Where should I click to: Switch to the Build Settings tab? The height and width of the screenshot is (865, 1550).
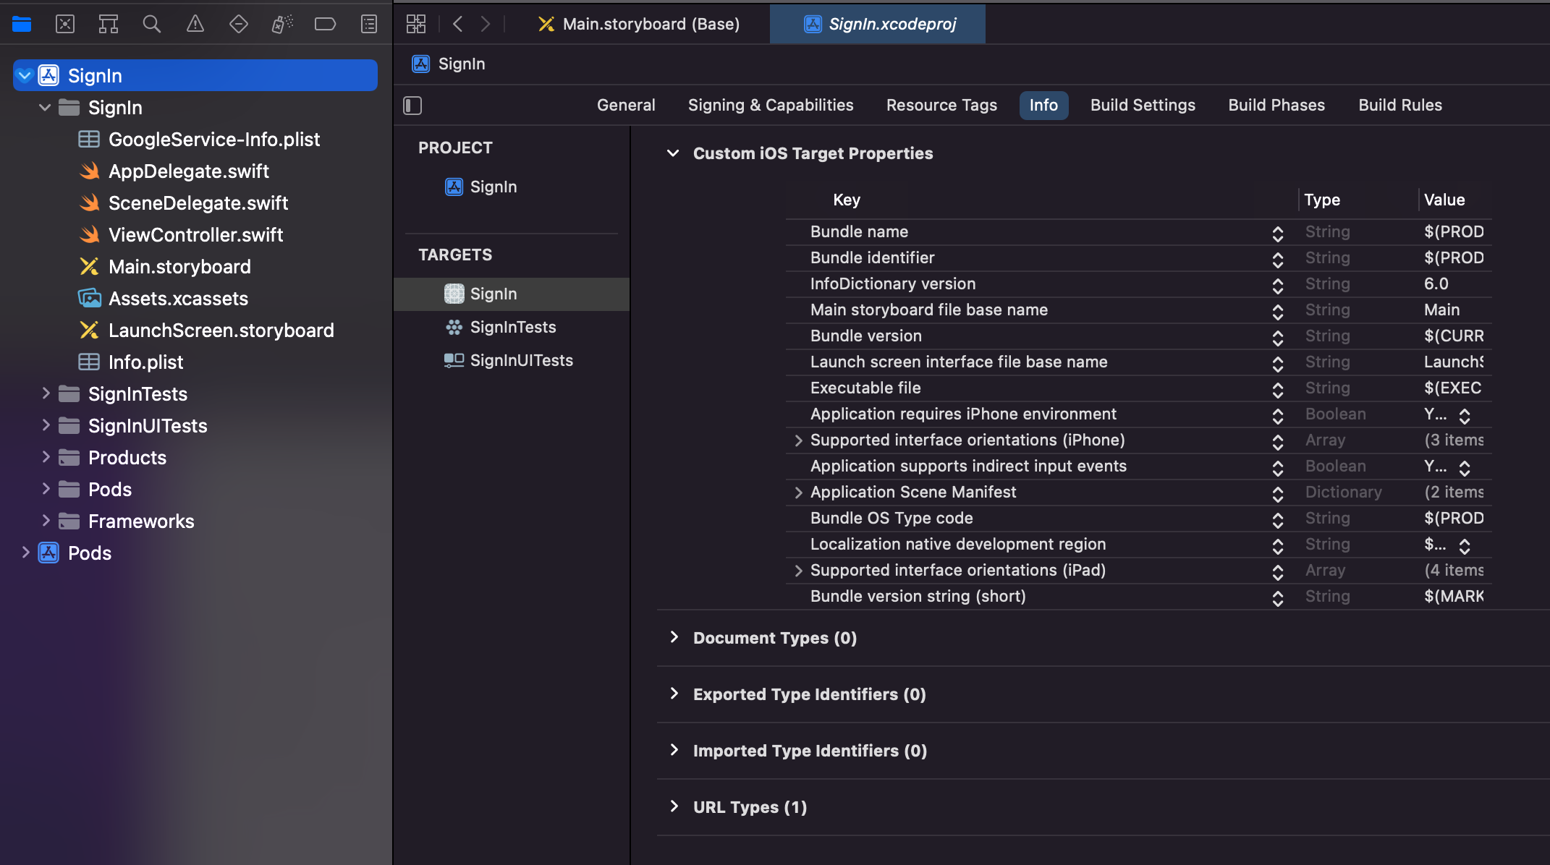1143,106
